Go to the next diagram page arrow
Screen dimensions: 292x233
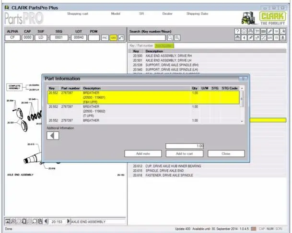pos(68,221)
